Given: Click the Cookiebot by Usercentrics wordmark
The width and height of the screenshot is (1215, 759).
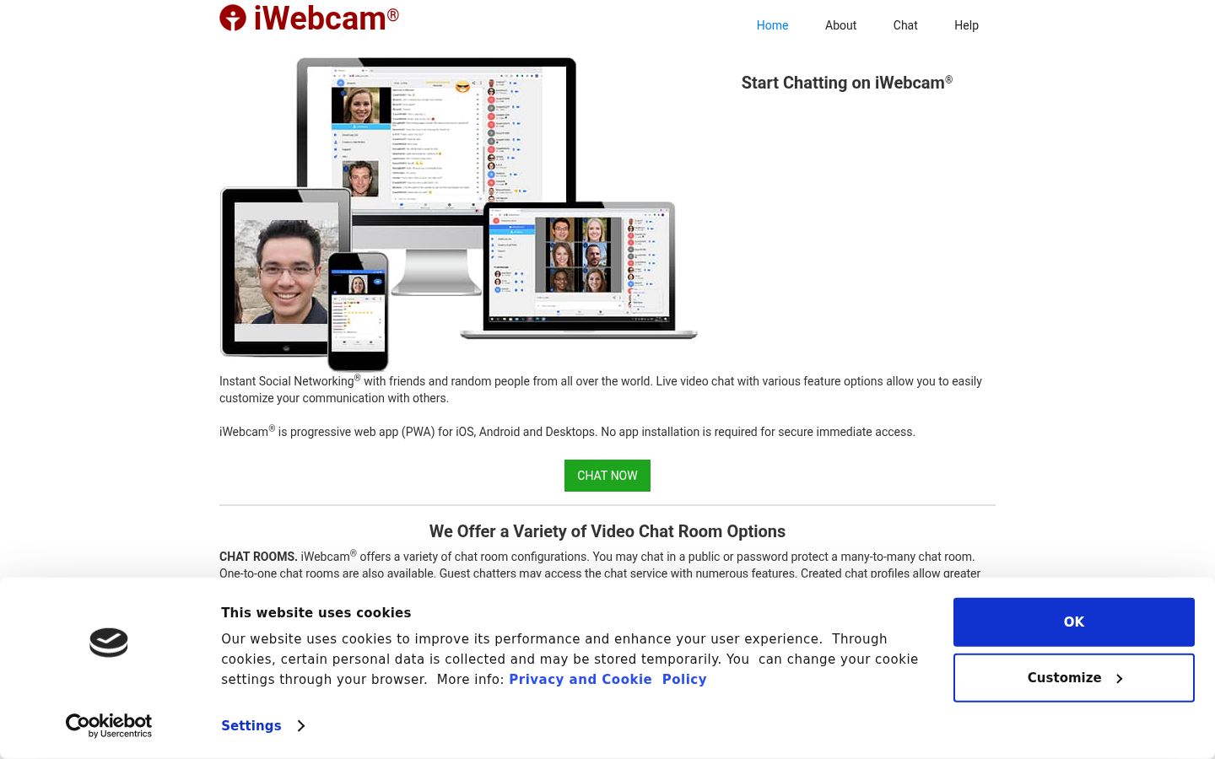Looking at the screenshot, I should 109,725.
